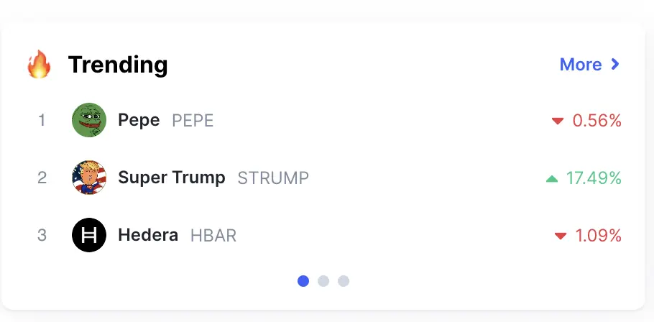
Task: Open the Pepe coin name link
Action: tap(139, 121)
